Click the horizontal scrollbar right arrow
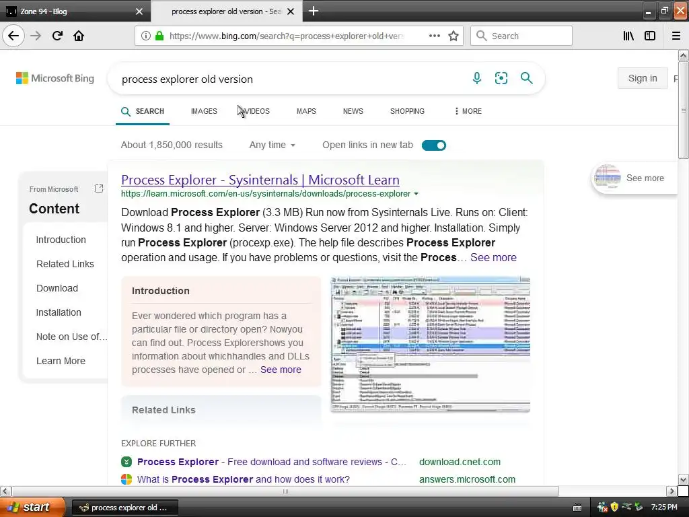Viewport: 689px width, 517px height. coord(672,491)
